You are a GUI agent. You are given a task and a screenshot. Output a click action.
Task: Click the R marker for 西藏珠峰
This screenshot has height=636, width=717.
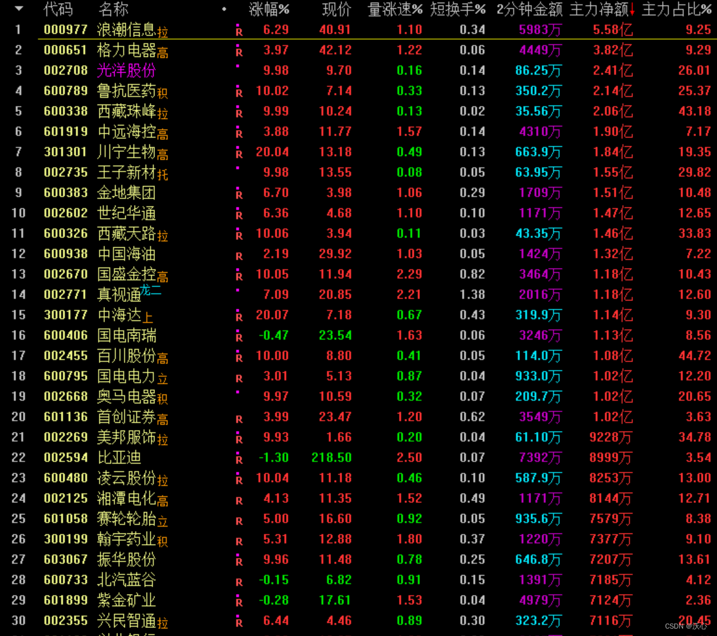239,112
